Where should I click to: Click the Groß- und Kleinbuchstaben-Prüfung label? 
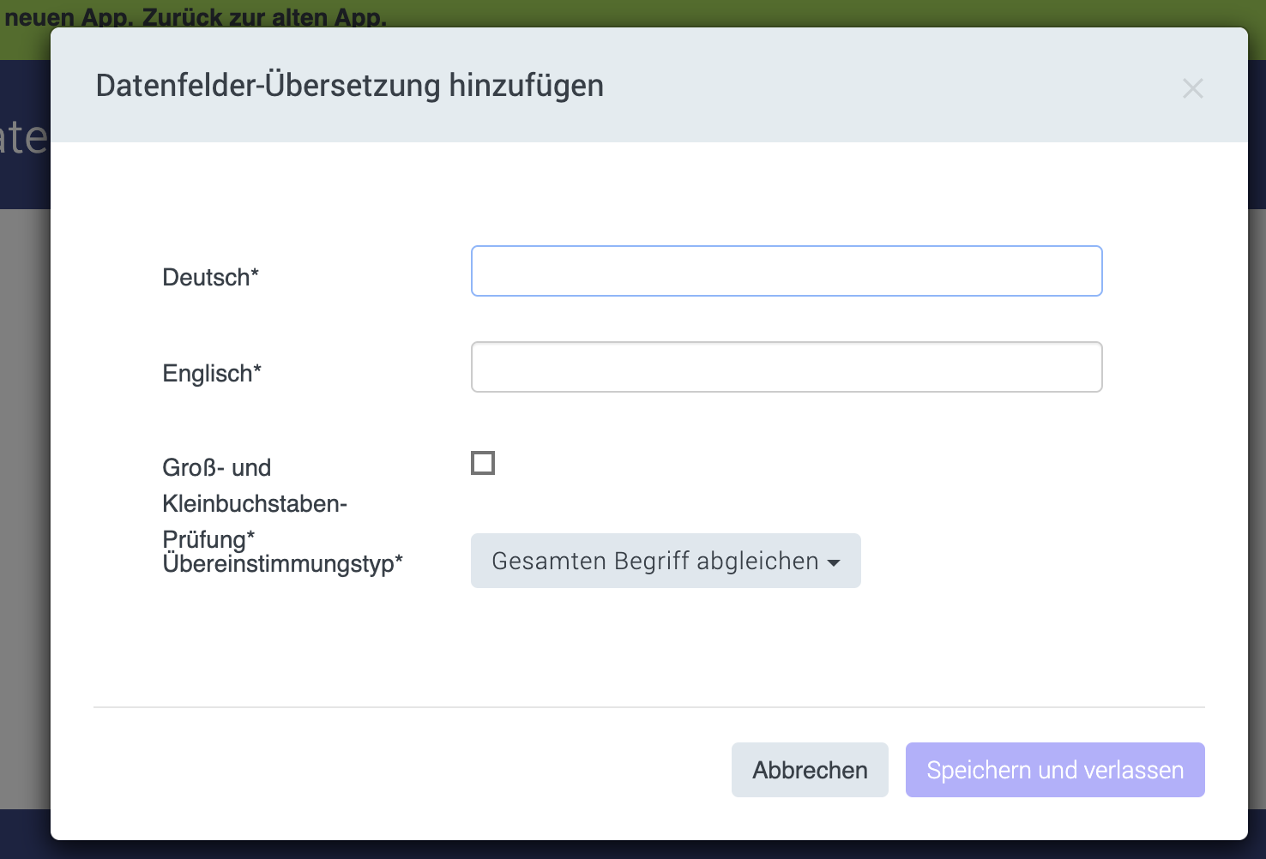[x=254, y=503]
